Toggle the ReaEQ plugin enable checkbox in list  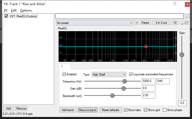[6, 16]
